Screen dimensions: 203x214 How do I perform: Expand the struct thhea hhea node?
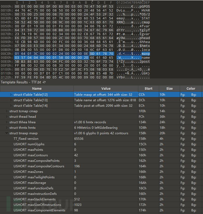[7, 122]
